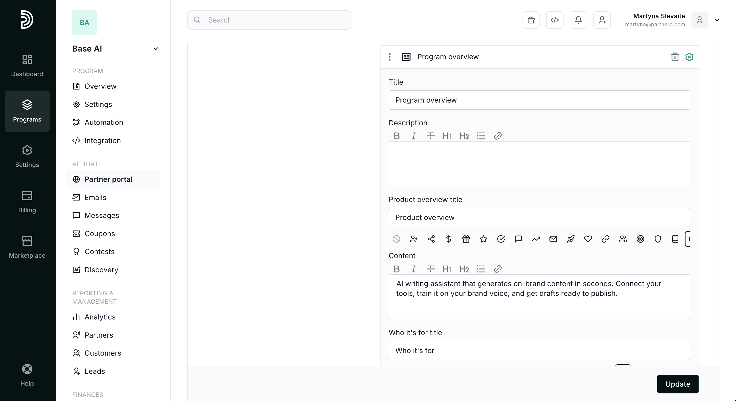
Task: Click the notifications bell icon
Action: 578,20
